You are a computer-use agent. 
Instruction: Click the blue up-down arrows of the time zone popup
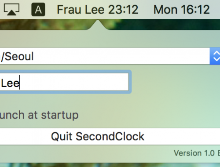[x=215, y=56]
